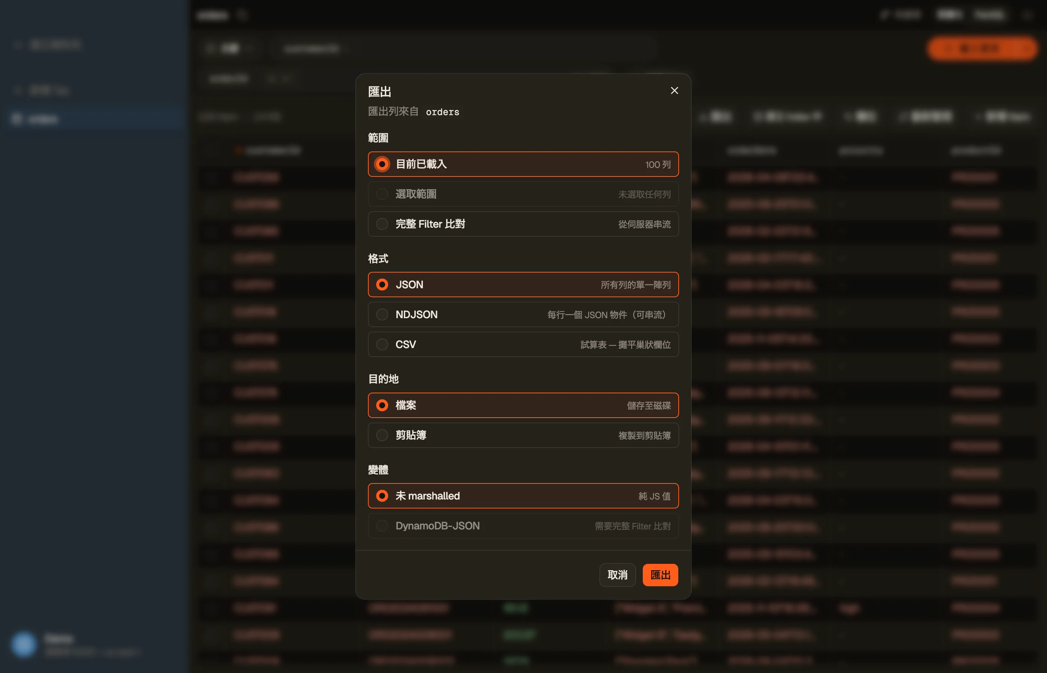Choose the 選取範圍 scope radio button
This screenshot has height=673, width=1047.
523,194
